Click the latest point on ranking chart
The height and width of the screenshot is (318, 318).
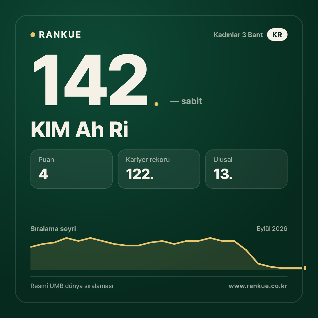tap(305, 268)
